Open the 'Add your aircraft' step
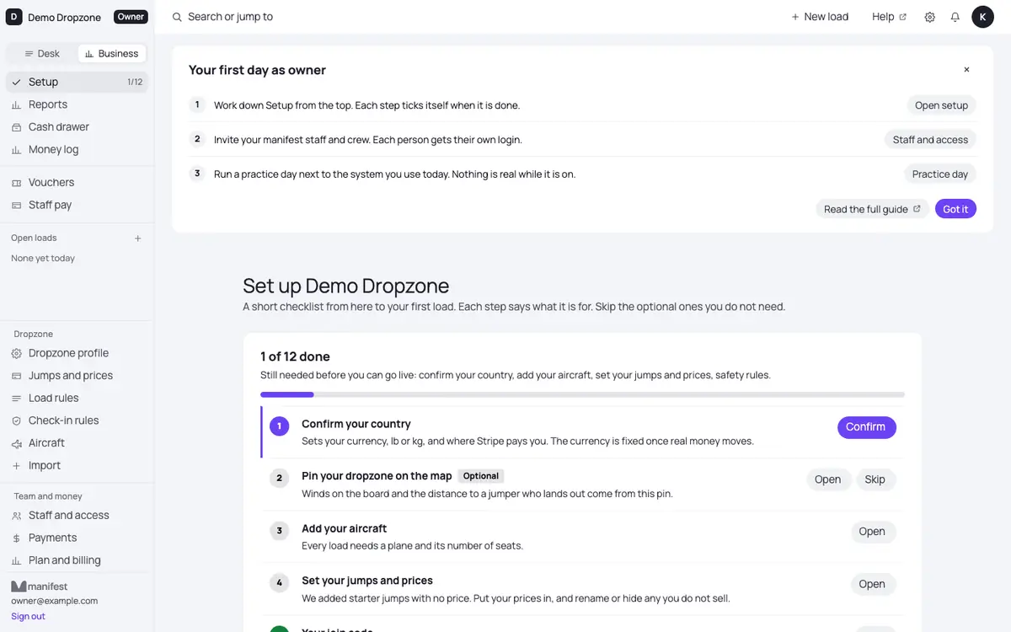 click(x=872, y=532)
